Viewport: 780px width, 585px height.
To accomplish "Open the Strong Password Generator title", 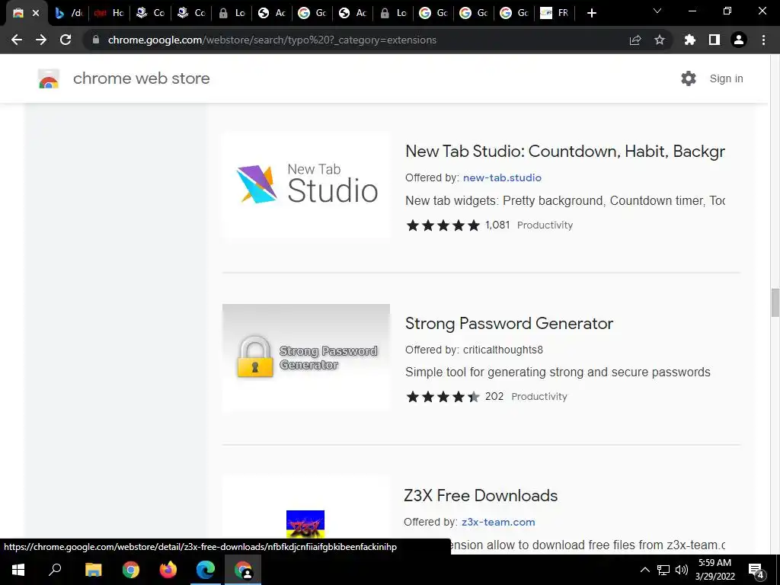I will pos(509,323).
